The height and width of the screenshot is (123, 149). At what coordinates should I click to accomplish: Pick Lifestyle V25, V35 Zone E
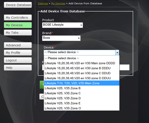[82, 103]
